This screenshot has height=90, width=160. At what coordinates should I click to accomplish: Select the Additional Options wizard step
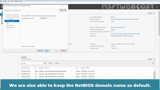click(12, 21)
